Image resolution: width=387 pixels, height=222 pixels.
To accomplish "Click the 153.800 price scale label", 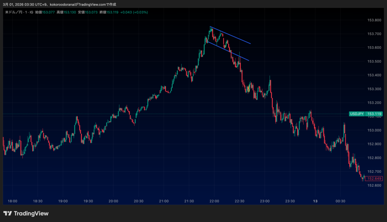I will [374, 20].
